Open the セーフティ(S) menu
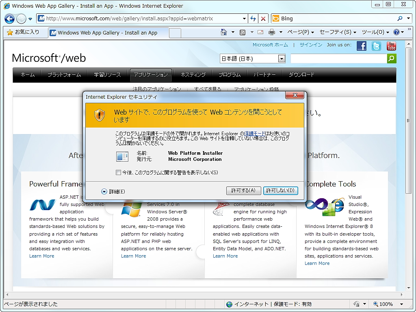The width and height of the screenshot is (416, 312). coord(338,32)
